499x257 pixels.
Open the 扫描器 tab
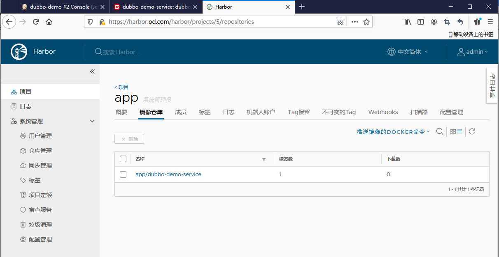(x=419, y=112)
